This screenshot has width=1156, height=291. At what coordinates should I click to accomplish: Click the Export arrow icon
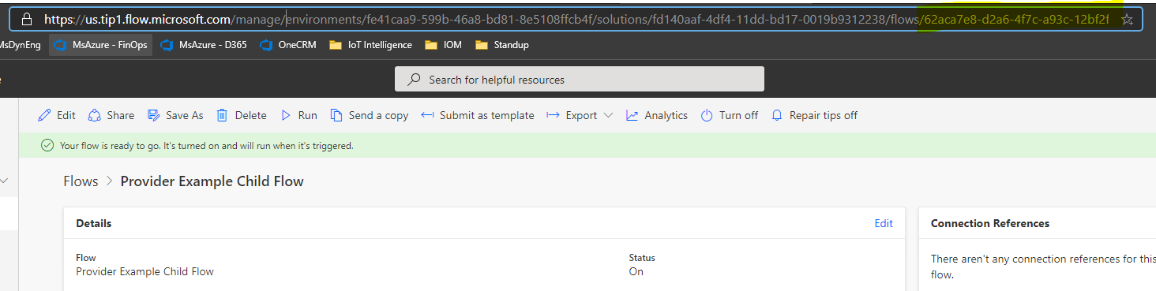click(x=554, y=115)
